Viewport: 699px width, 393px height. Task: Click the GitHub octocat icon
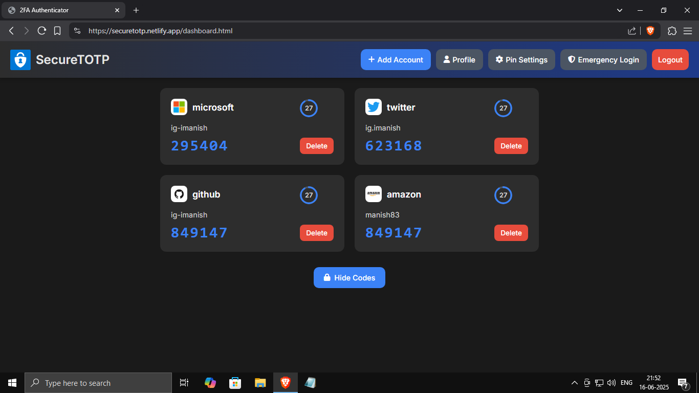coord(179,194)
